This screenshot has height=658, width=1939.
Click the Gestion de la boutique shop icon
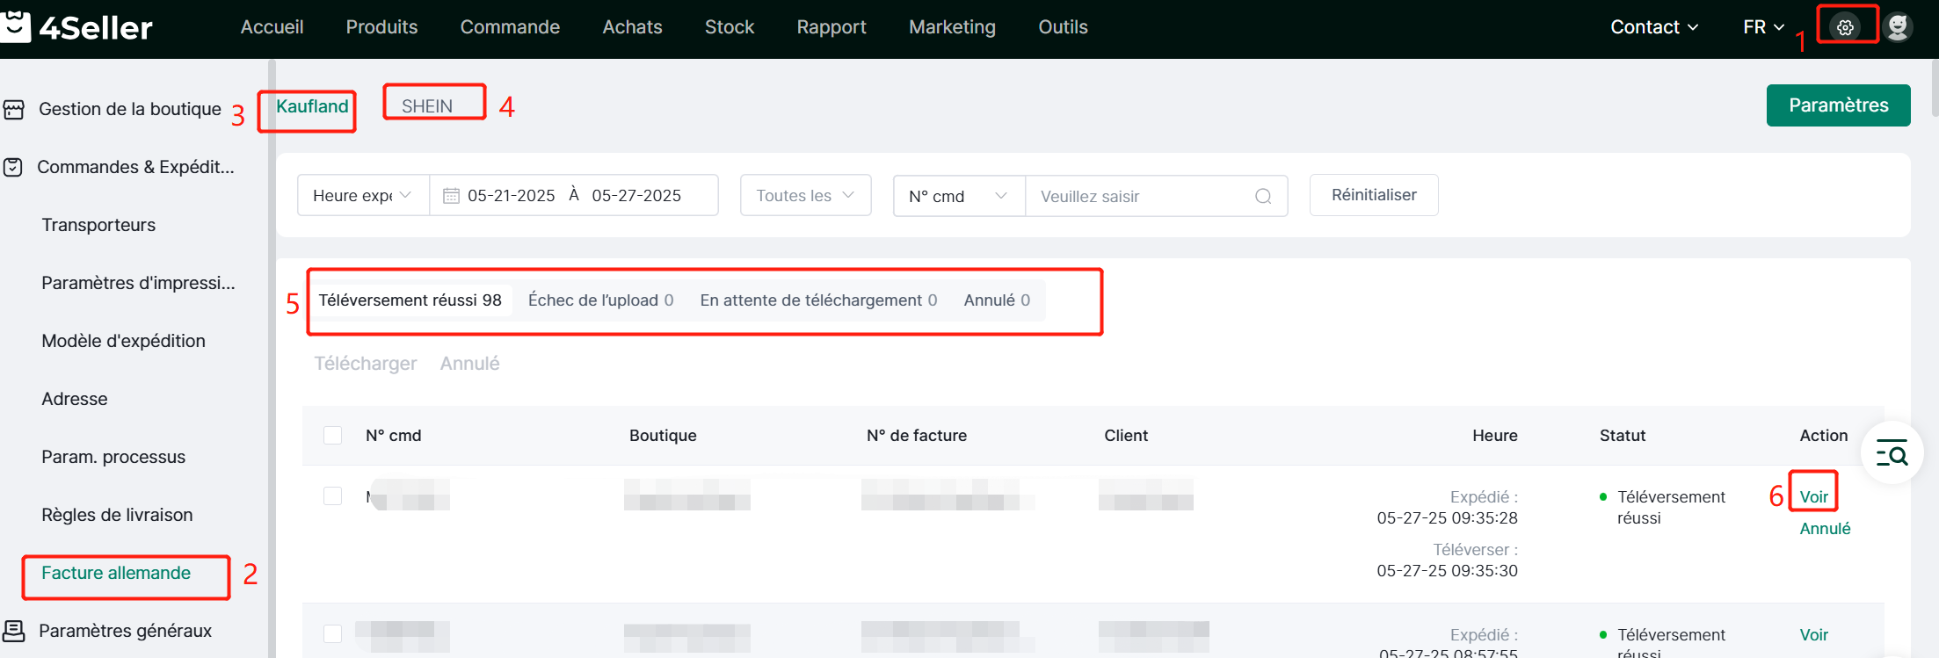[14, 110]
